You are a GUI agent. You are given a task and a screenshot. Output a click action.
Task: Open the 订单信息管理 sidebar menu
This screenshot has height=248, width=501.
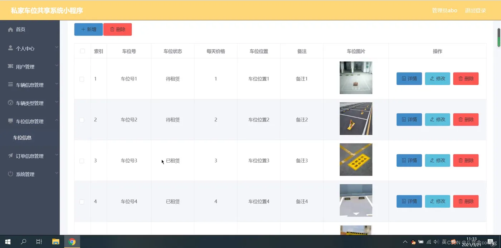(30, 156)
